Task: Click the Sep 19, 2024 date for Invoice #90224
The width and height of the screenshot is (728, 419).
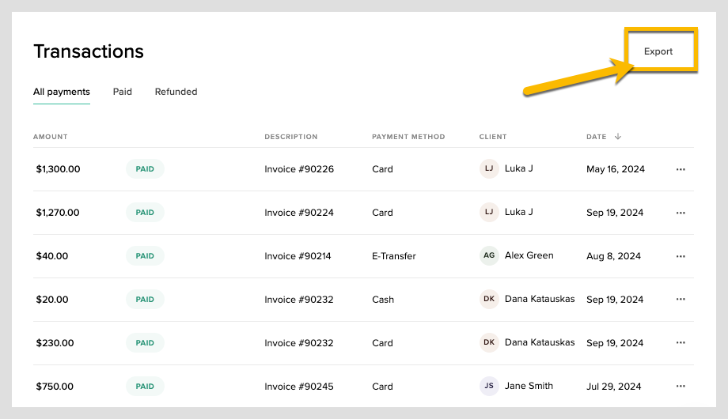Action: [615, 213]
